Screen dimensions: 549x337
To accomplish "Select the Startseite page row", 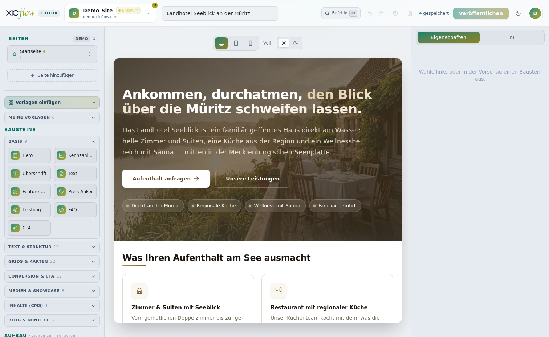I will point(52,54).
